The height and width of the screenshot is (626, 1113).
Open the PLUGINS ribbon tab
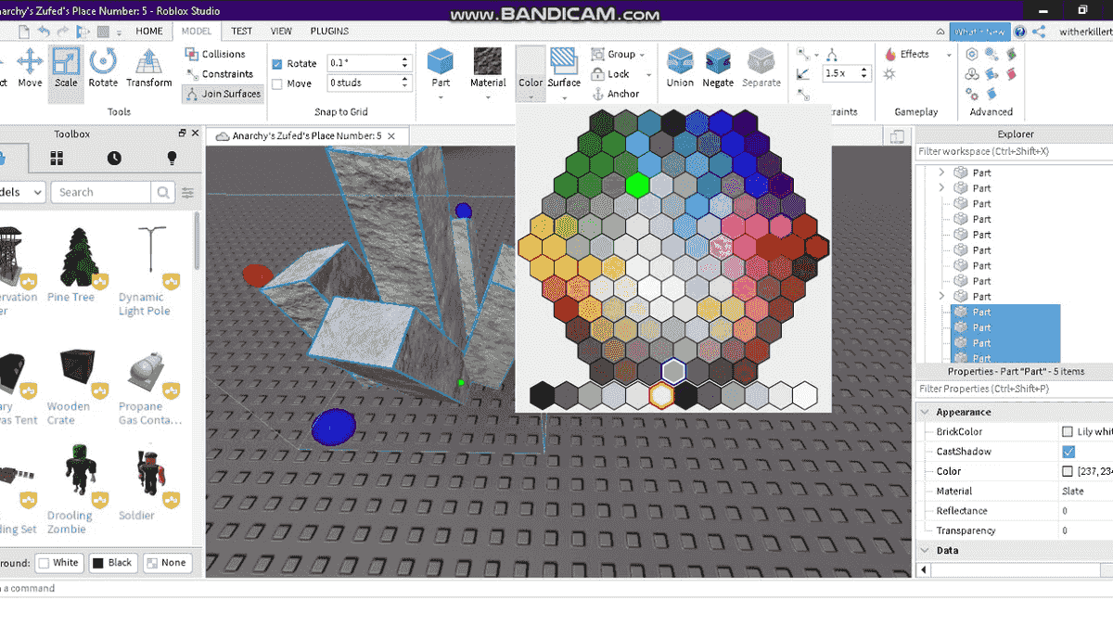tap(329, 31)
